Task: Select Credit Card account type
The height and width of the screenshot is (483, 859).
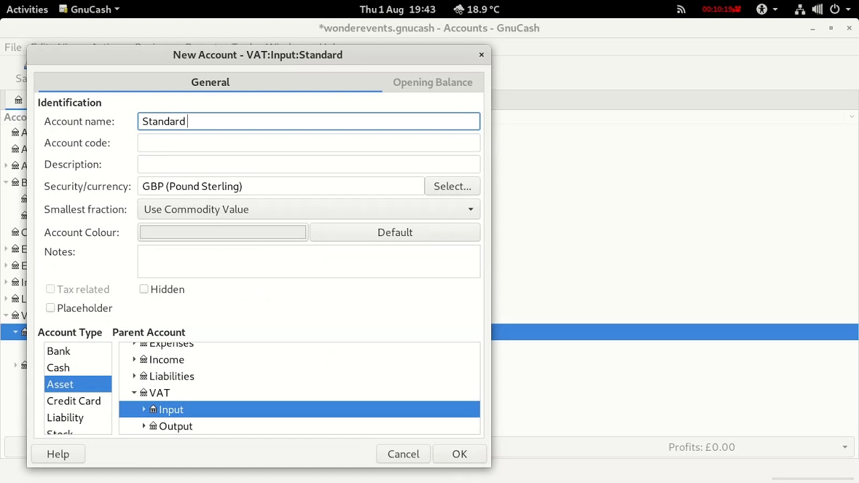Action: pyautogui.click(x=78, y=401)
